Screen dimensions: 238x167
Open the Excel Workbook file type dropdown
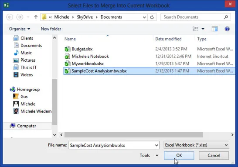point(197,145)
